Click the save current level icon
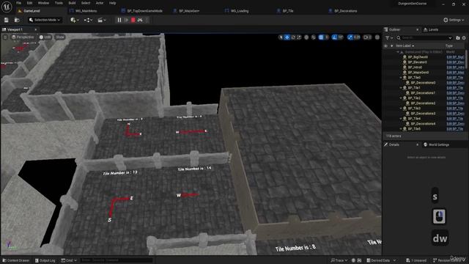 [x=7, y=20]
